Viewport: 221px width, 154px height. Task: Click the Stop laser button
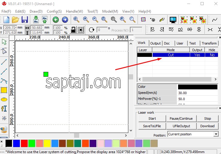208,119
